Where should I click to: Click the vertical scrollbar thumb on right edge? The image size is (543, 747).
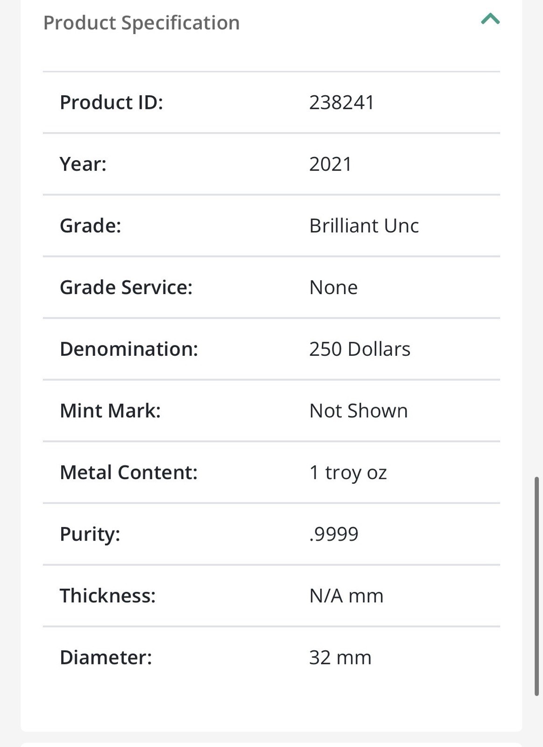pyautogui.click(x=537, y=586)
